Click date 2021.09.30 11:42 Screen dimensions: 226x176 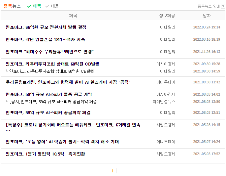(x=207, y=82)
